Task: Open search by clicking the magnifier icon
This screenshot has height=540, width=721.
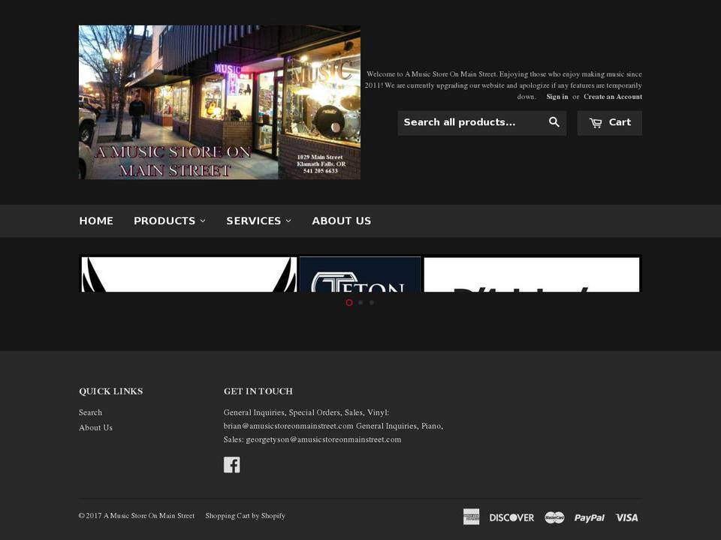Action: 554,121
